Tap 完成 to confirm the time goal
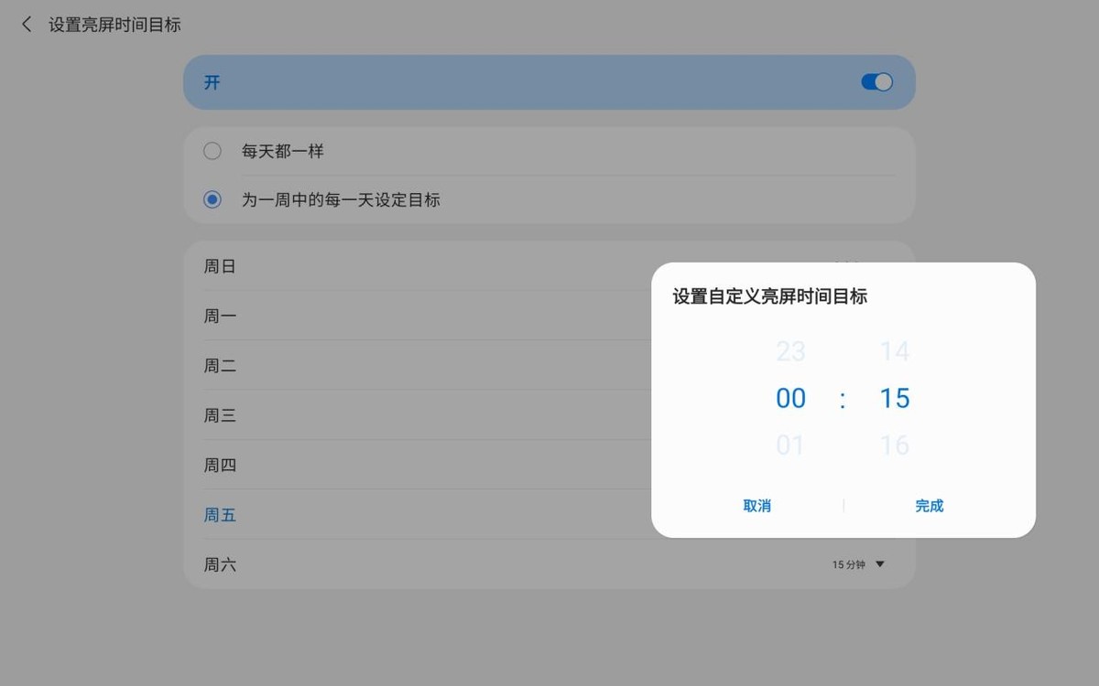 coord(929,505)
